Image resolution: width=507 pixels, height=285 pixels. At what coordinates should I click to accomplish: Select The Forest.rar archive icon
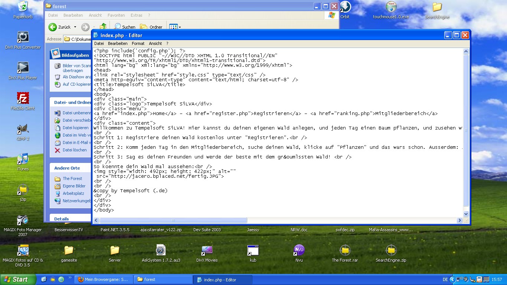[345, 250]
